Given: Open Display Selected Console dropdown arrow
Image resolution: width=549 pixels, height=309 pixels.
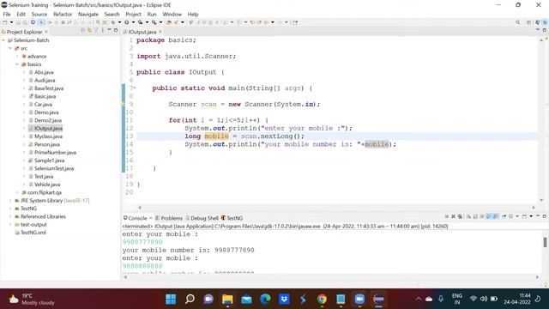Looking at the screenshot, I should pyautogui.click(x=517, y=216).
